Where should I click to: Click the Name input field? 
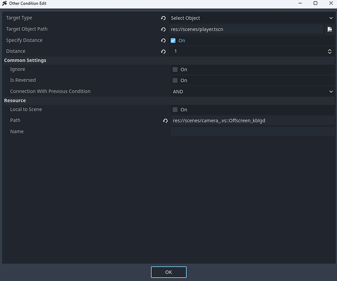click(x=251, y=132)
